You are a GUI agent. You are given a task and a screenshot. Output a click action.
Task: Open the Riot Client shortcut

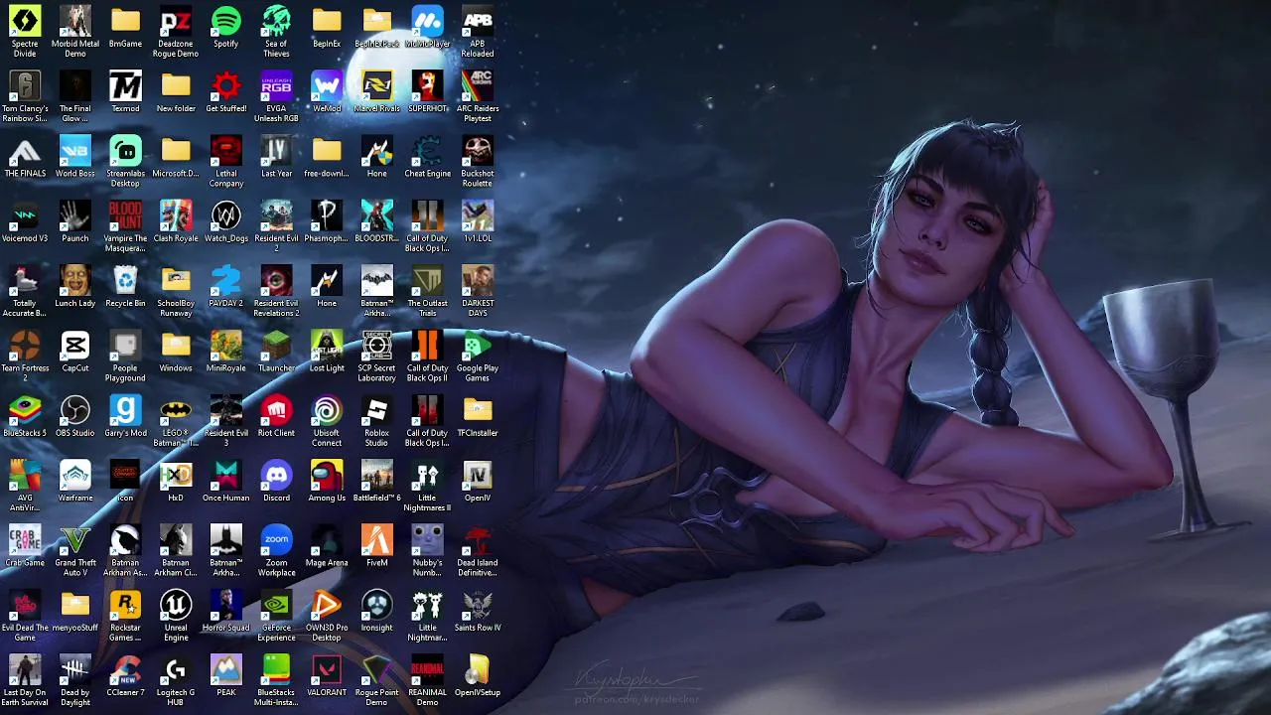tap(276, 410)
